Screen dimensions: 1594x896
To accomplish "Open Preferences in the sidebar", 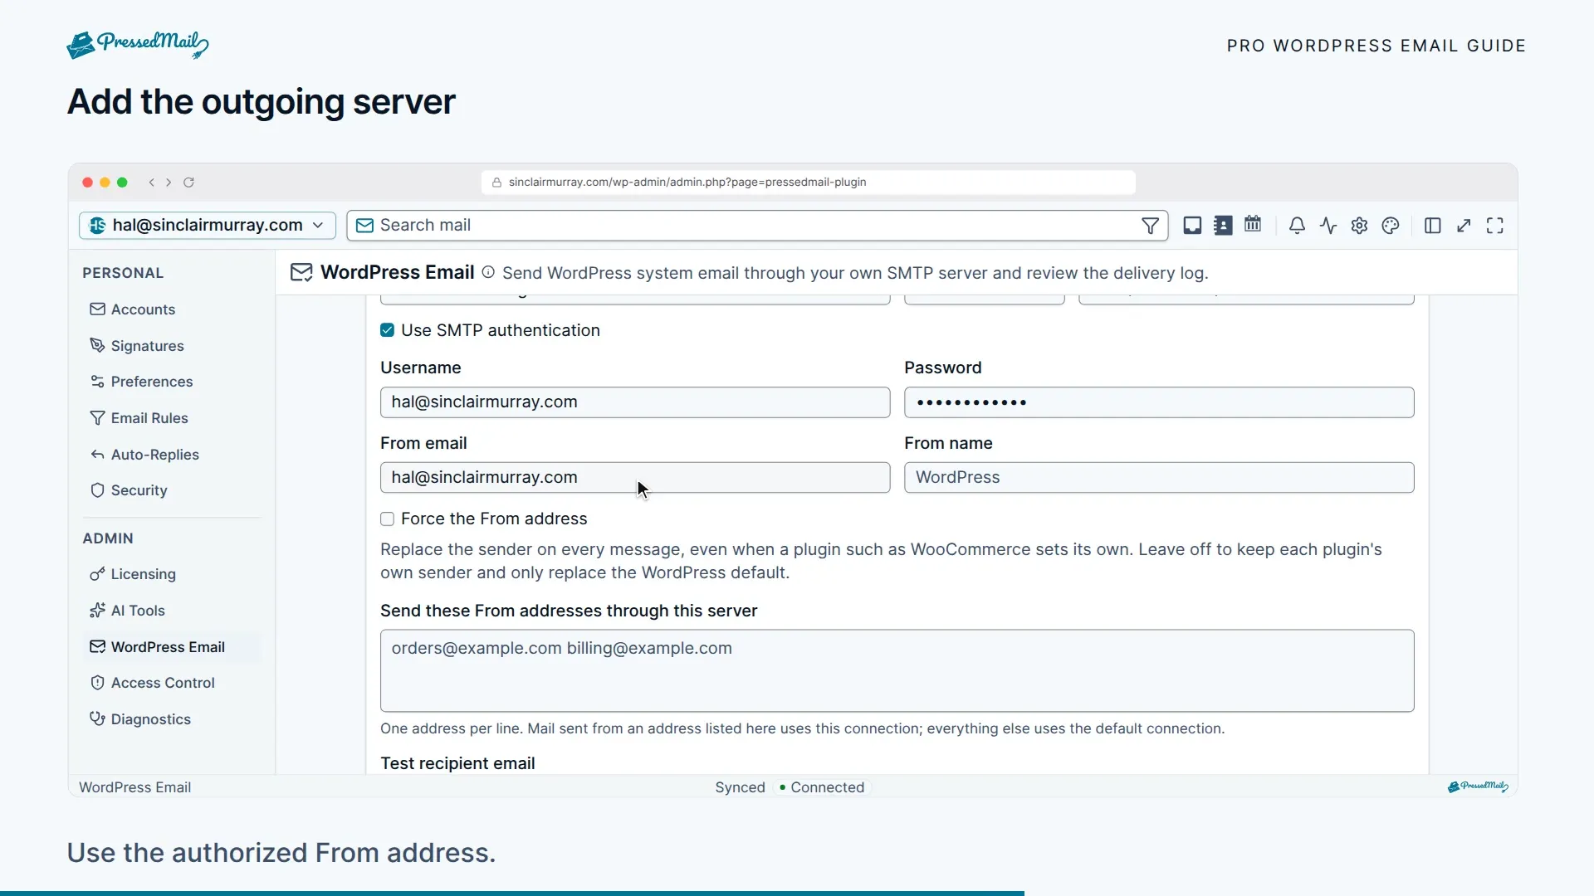I will point(172,382).
